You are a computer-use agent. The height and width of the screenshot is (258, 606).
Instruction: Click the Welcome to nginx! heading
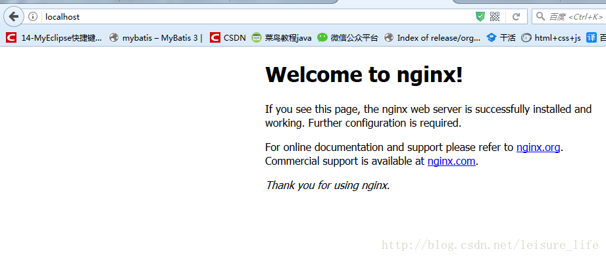click(x=364, y=74)
